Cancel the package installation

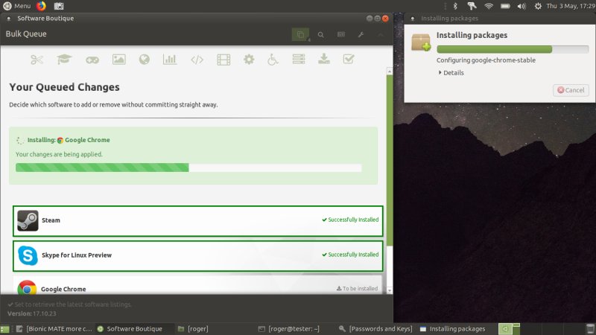coord(571,90)
